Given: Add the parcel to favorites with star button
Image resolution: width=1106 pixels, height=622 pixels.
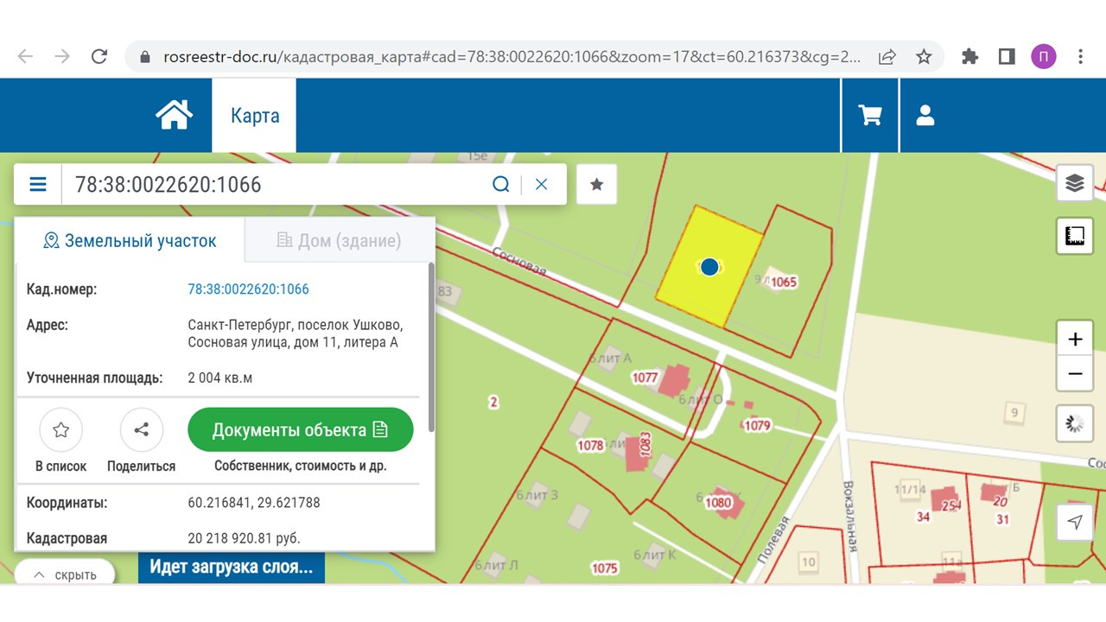Looking at the screenshot, I should pos(596,184).
